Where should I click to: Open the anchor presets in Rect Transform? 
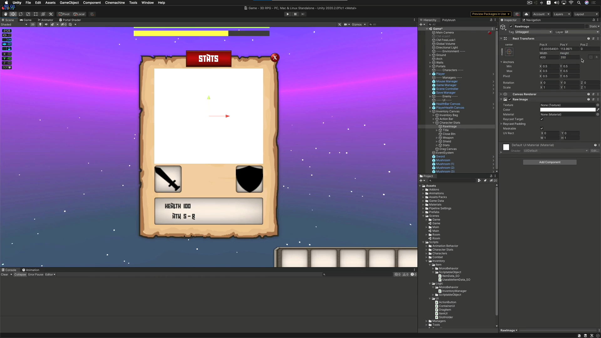point(509,52)
